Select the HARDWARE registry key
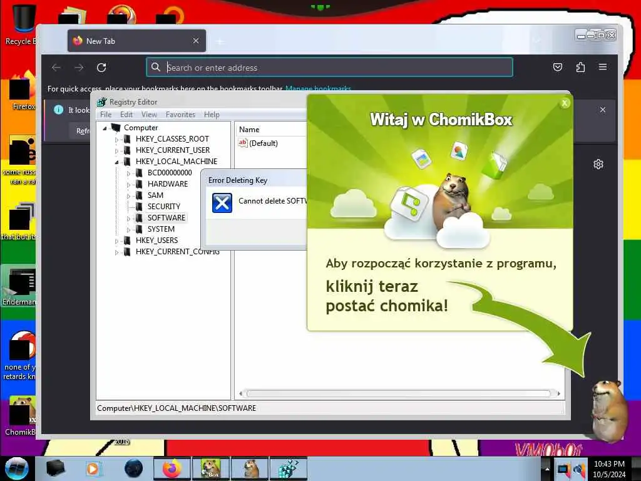The height and width of the screenshot is (481, 641). [x=168, y=184]
